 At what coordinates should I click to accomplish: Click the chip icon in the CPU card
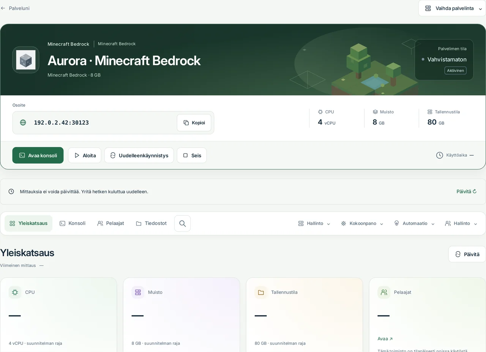tap(15, 292)
